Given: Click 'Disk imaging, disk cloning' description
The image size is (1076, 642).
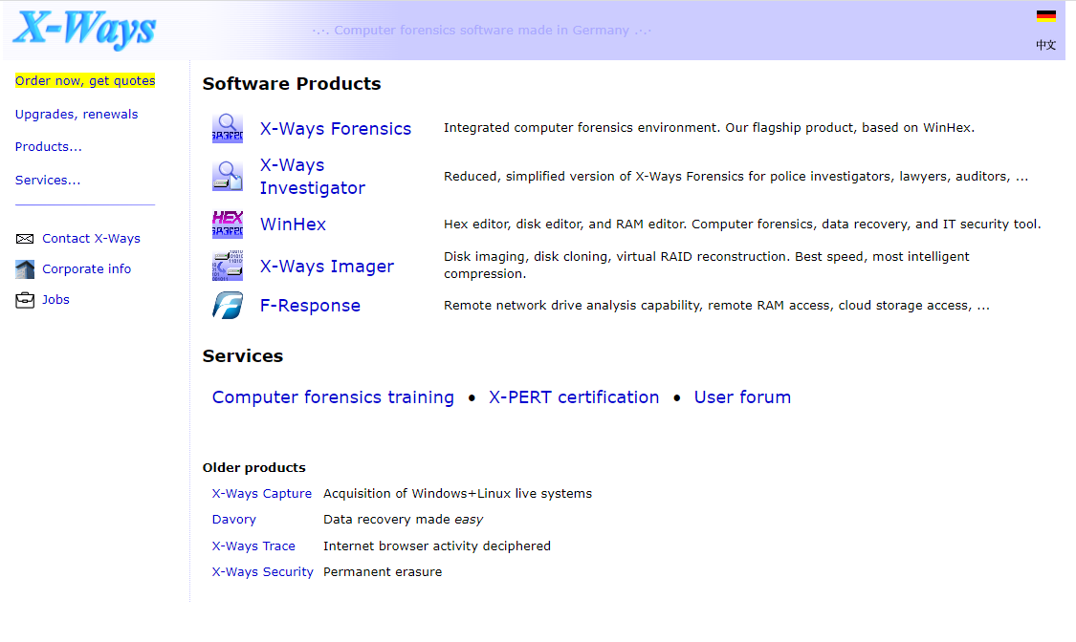Looking at the screenshot, I should (706, 266).
